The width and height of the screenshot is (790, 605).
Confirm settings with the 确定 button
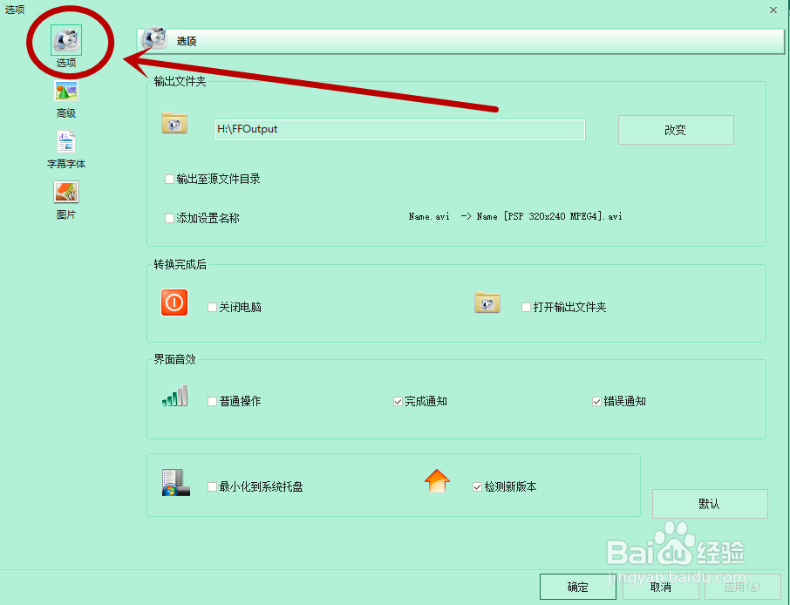(577, 587)
